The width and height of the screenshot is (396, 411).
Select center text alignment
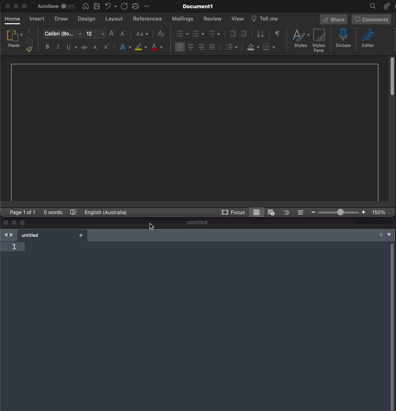pyautogui.click(x=191, y=47)
